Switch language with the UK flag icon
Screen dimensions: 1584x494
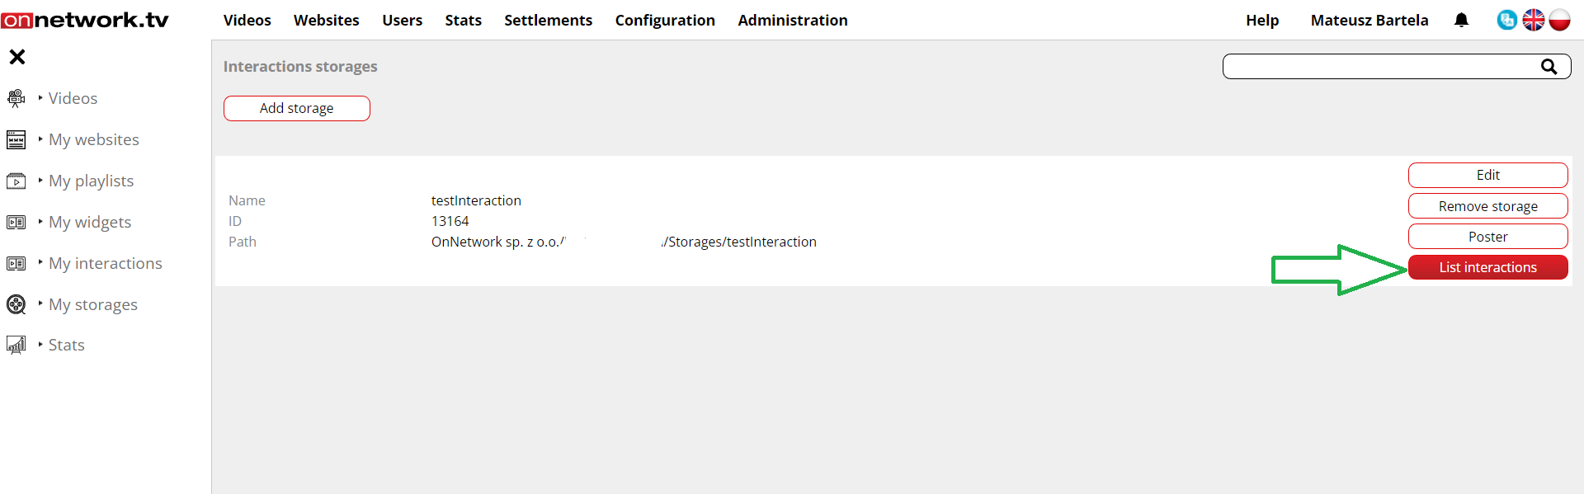[x=1533, y=20]
